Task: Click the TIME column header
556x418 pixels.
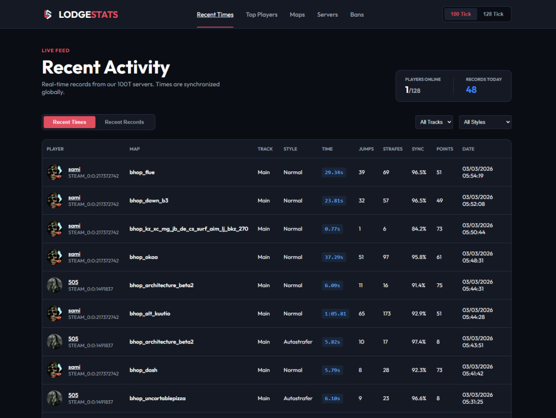Action: point(327,149)
